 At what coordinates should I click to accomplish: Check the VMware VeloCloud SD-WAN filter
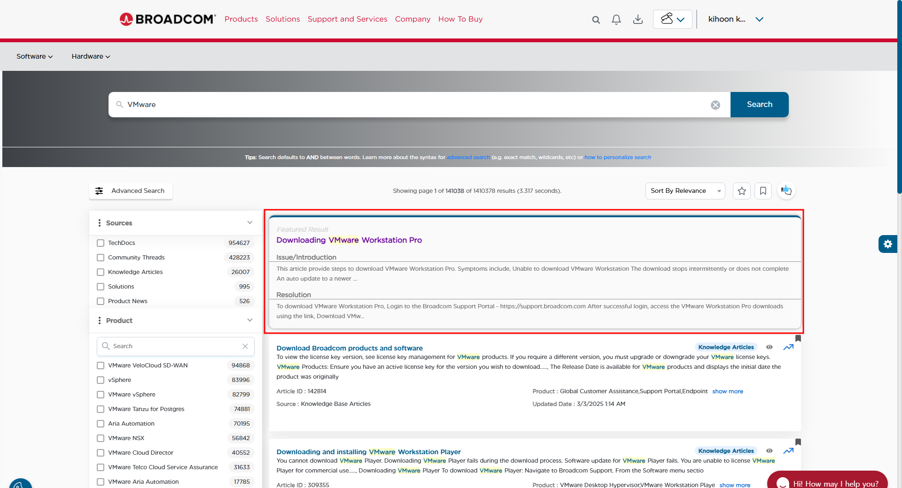tap(101, 366)
